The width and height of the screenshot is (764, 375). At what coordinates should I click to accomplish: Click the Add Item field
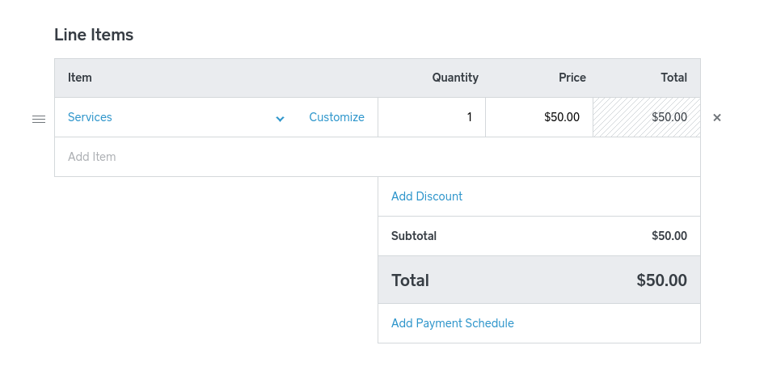coord(215,157)
